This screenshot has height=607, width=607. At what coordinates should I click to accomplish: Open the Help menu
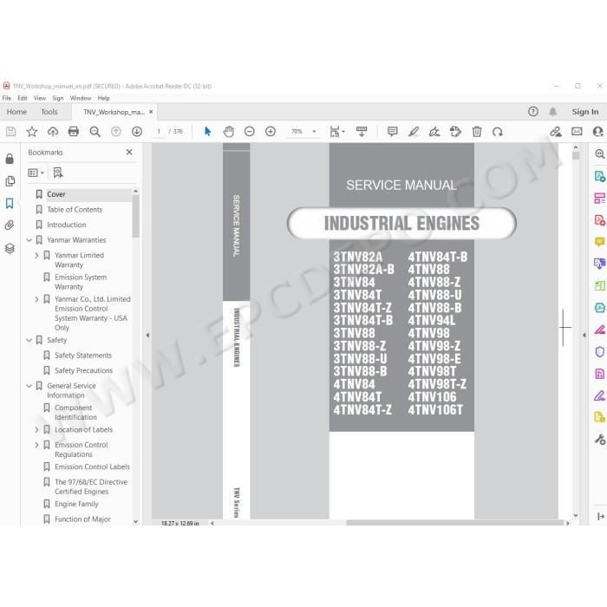(103, 98)
